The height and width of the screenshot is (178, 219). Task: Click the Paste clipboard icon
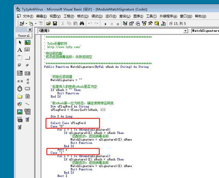(x=76, y=24)
